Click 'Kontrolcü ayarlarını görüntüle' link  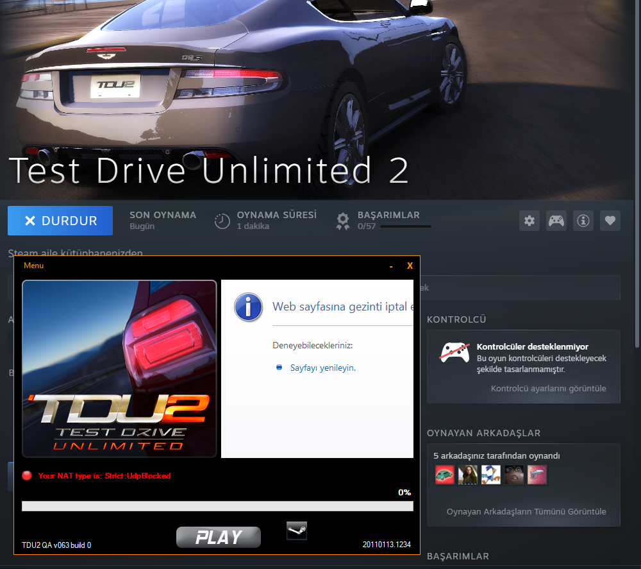click(548, 388)
